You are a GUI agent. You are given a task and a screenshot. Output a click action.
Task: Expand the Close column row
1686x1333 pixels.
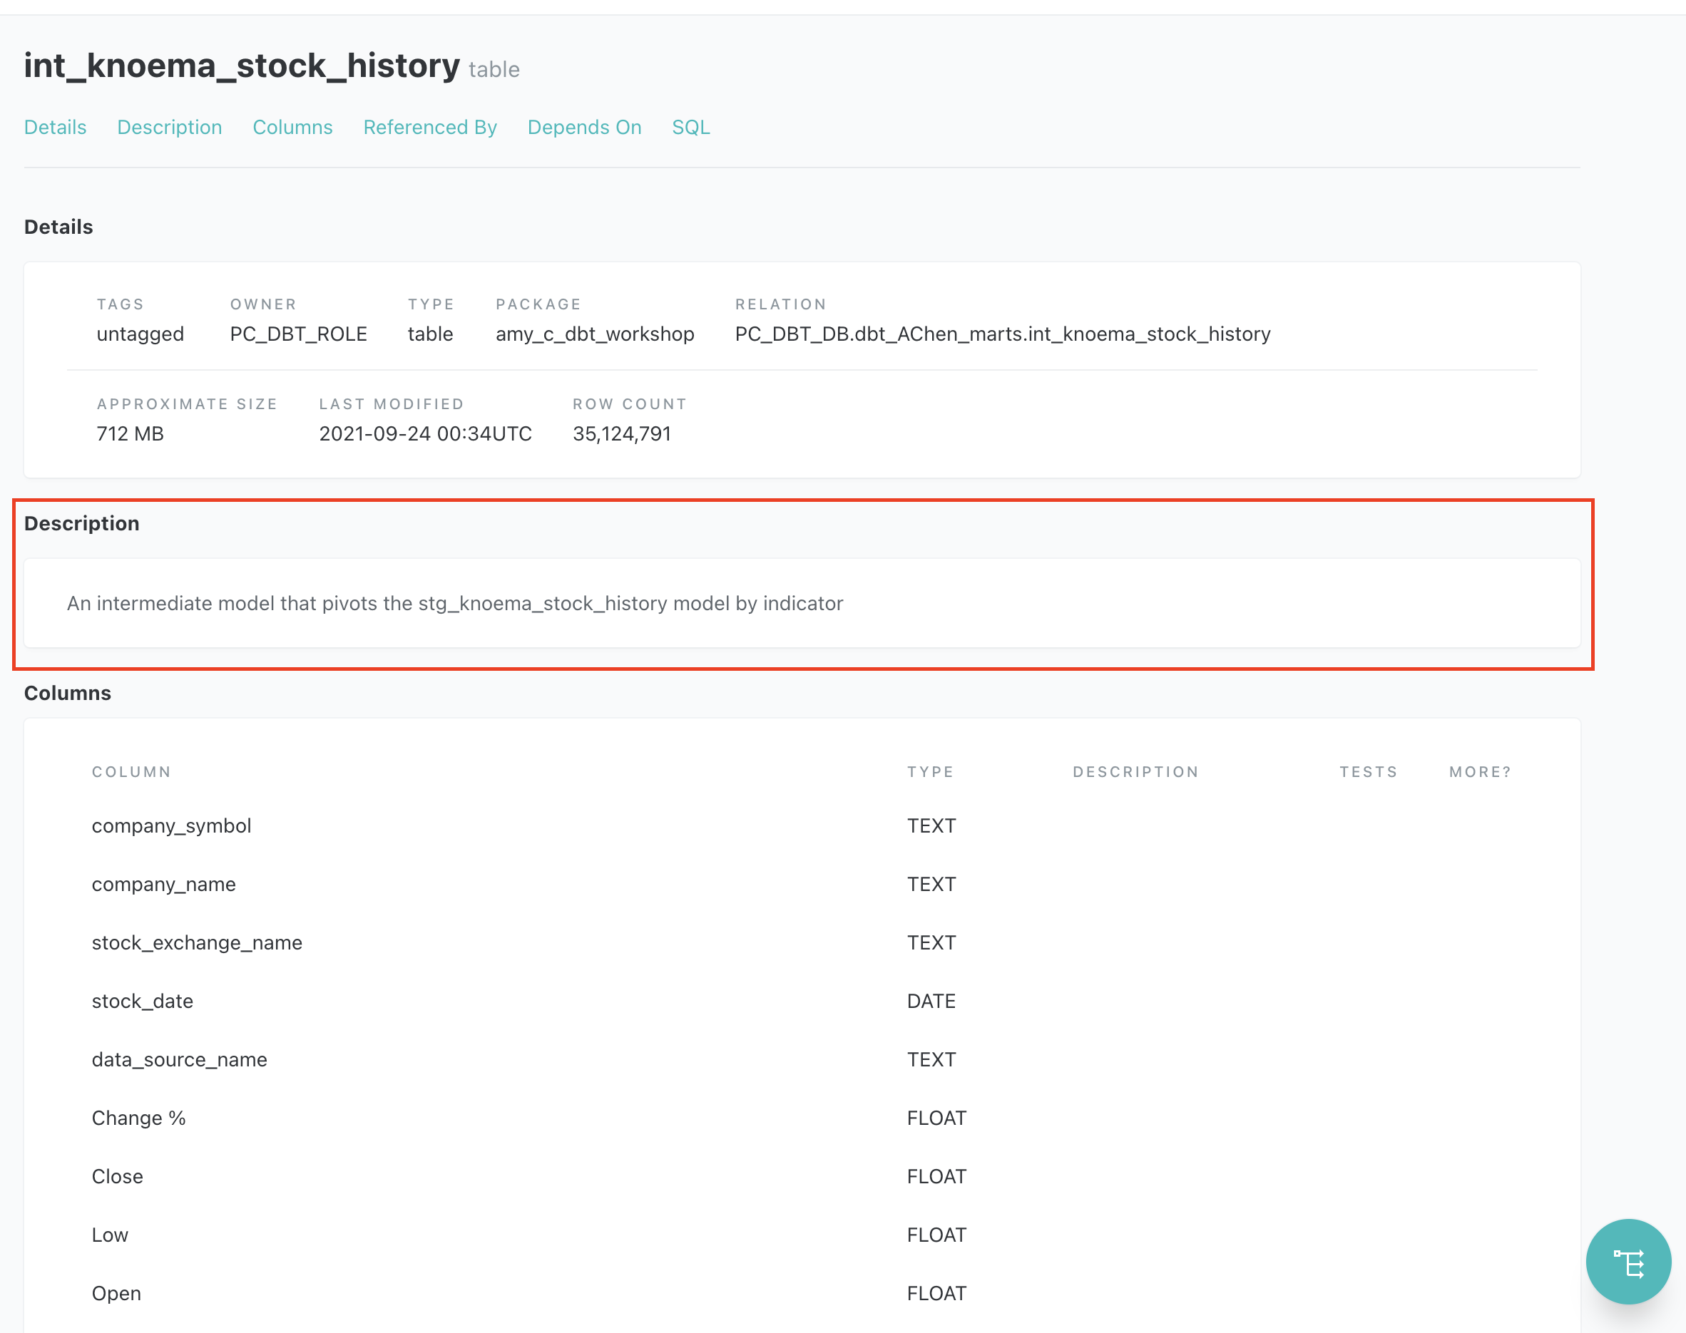[117, 1177]
